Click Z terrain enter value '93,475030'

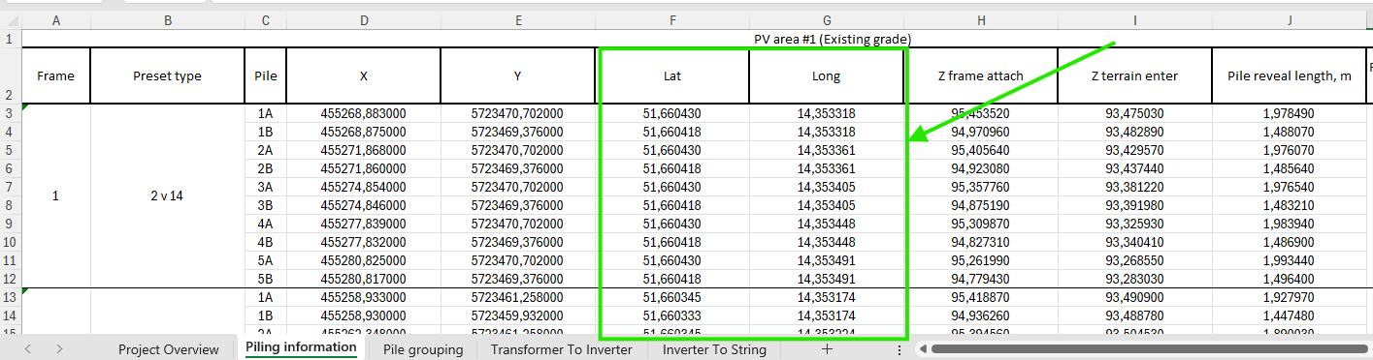coord(1135,114)
